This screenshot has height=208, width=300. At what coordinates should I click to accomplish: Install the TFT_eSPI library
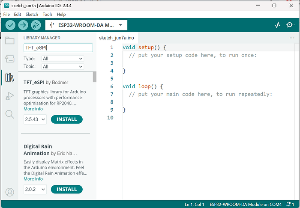[x=67, y=119]
